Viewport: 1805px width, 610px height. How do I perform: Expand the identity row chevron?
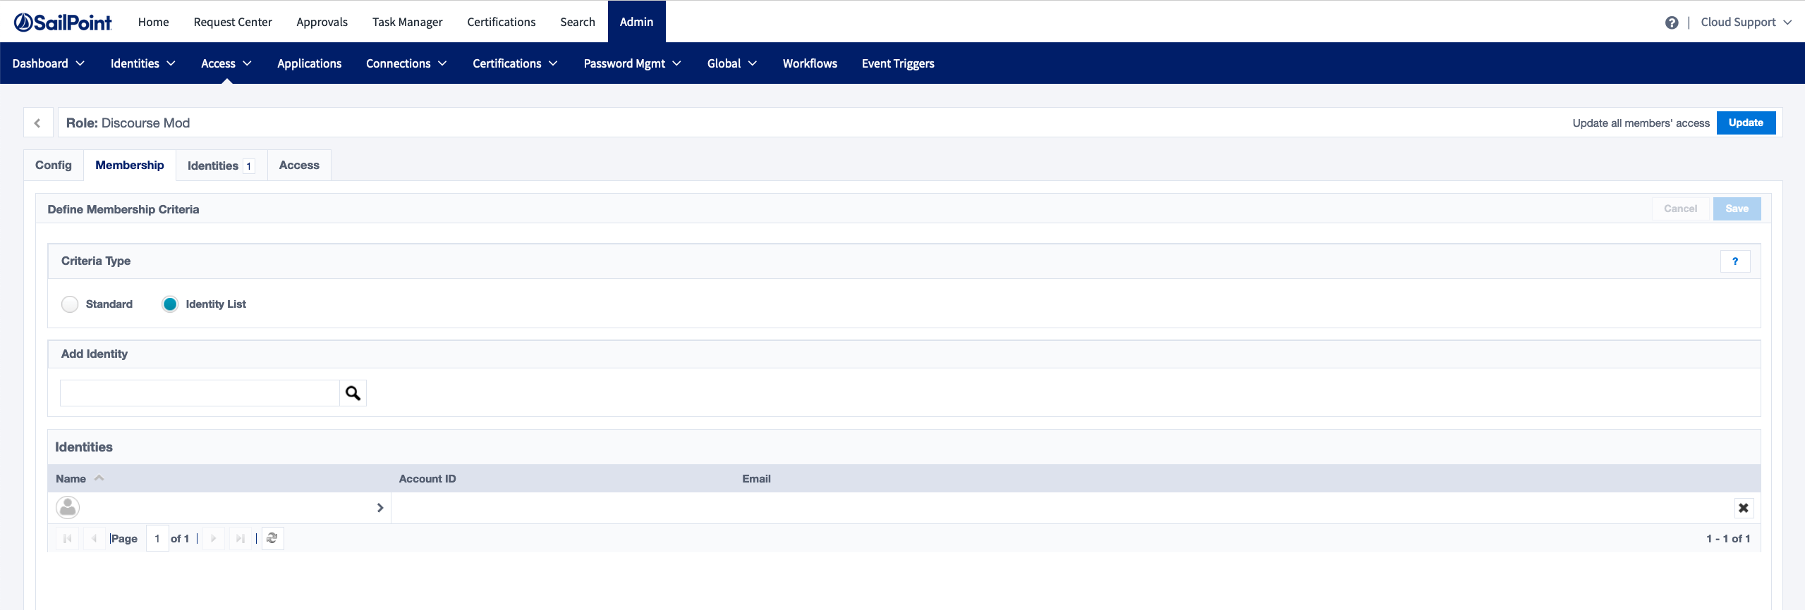[380, 508]
